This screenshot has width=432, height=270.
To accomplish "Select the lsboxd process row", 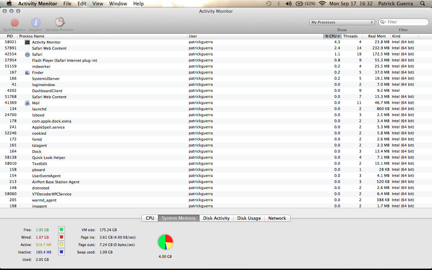I will coord(216,115).
